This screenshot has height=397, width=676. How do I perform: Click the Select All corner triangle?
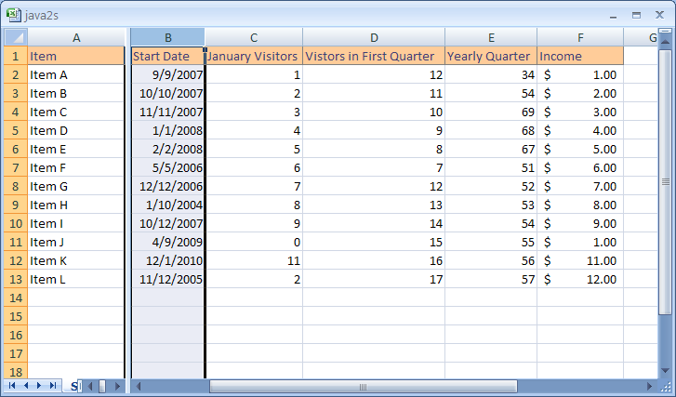[15, 37]
